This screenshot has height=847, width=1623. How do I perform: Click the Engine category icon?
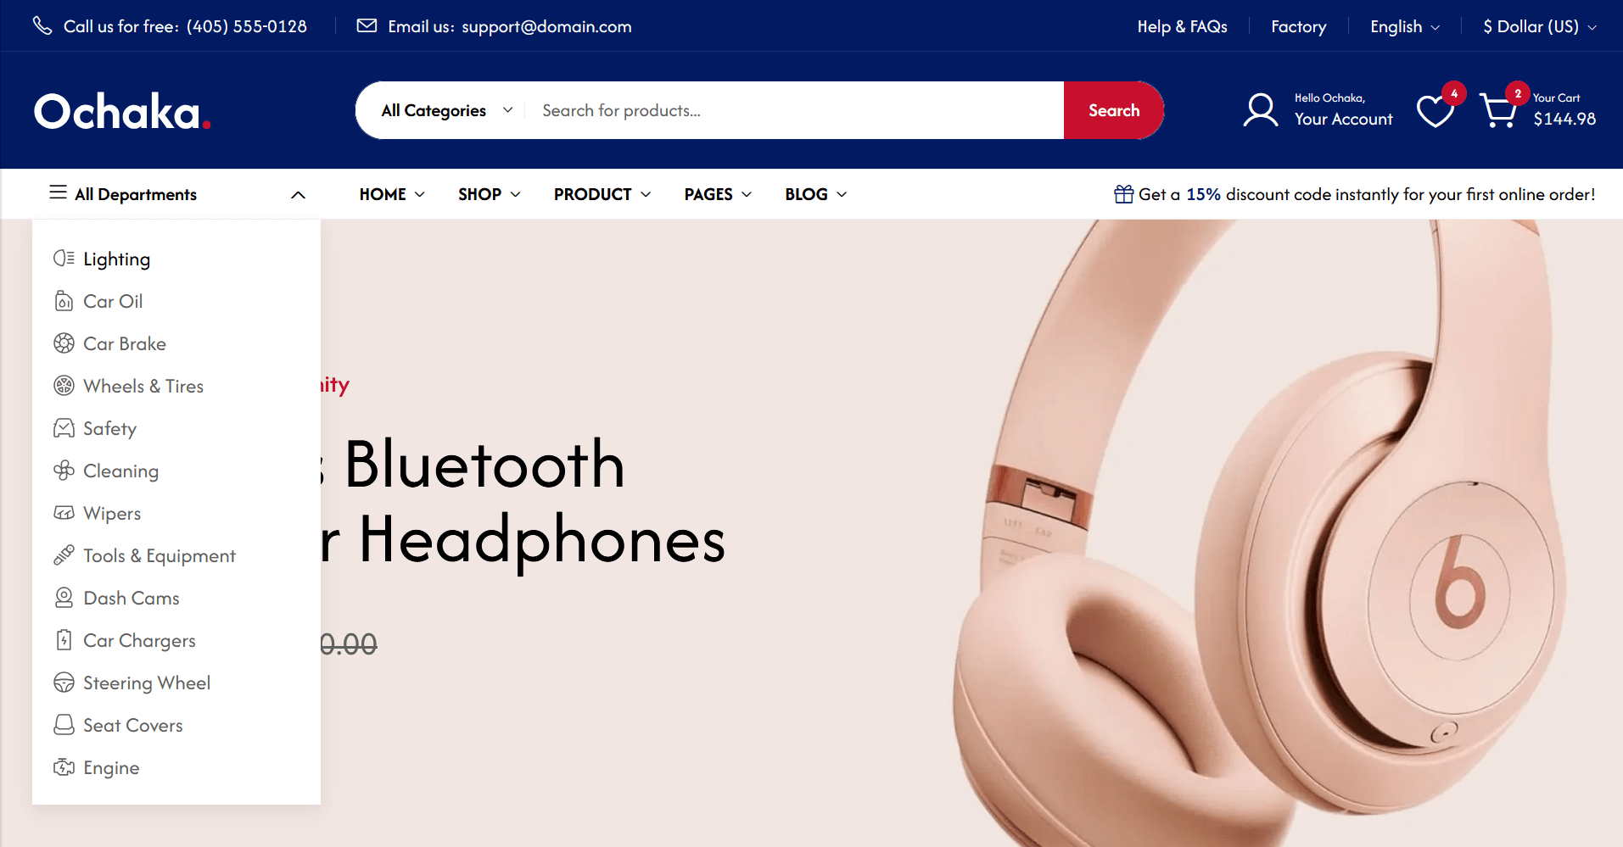(64, 767)
